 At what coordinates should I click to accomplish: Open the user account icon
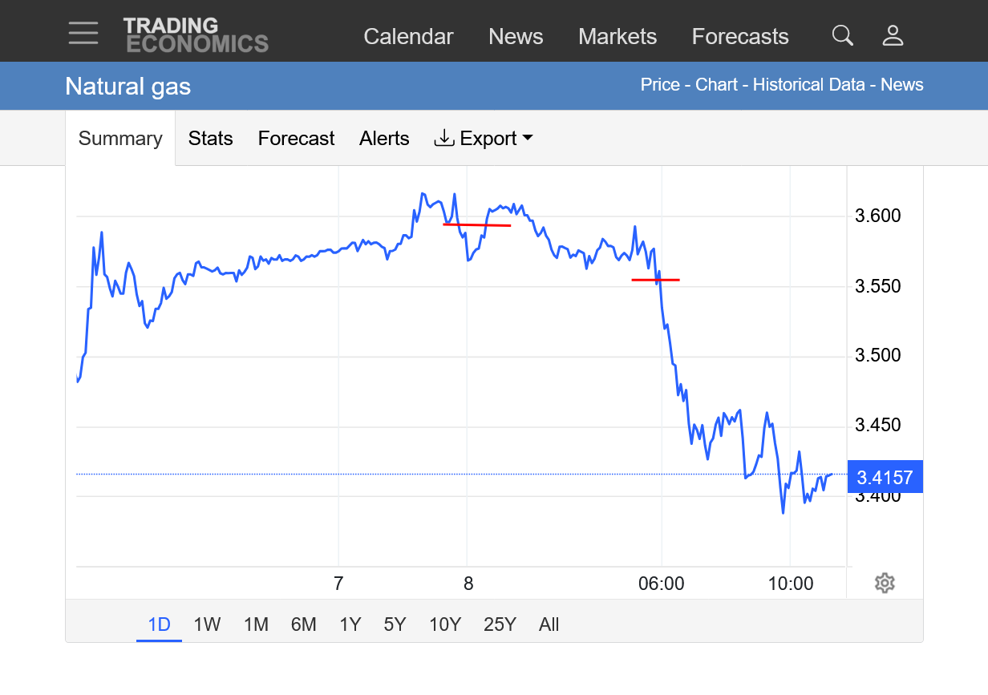click(893, 35)
